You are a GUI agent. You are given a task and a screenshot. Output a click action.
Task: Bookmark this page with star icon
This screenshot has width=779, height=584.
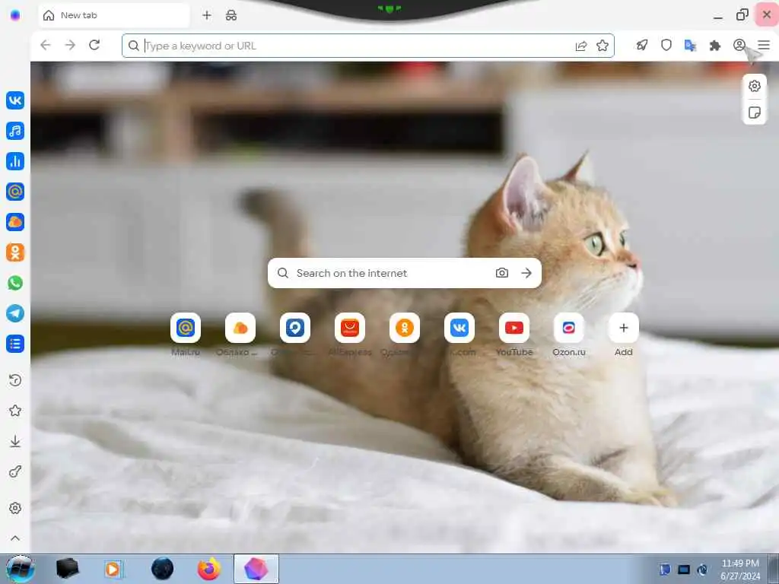click(x=603, y=46)
